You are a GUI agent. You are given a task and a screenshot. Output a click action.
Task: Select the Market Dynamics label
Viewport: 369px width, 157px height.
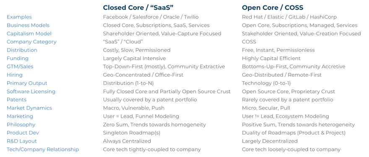click(29, 108)
